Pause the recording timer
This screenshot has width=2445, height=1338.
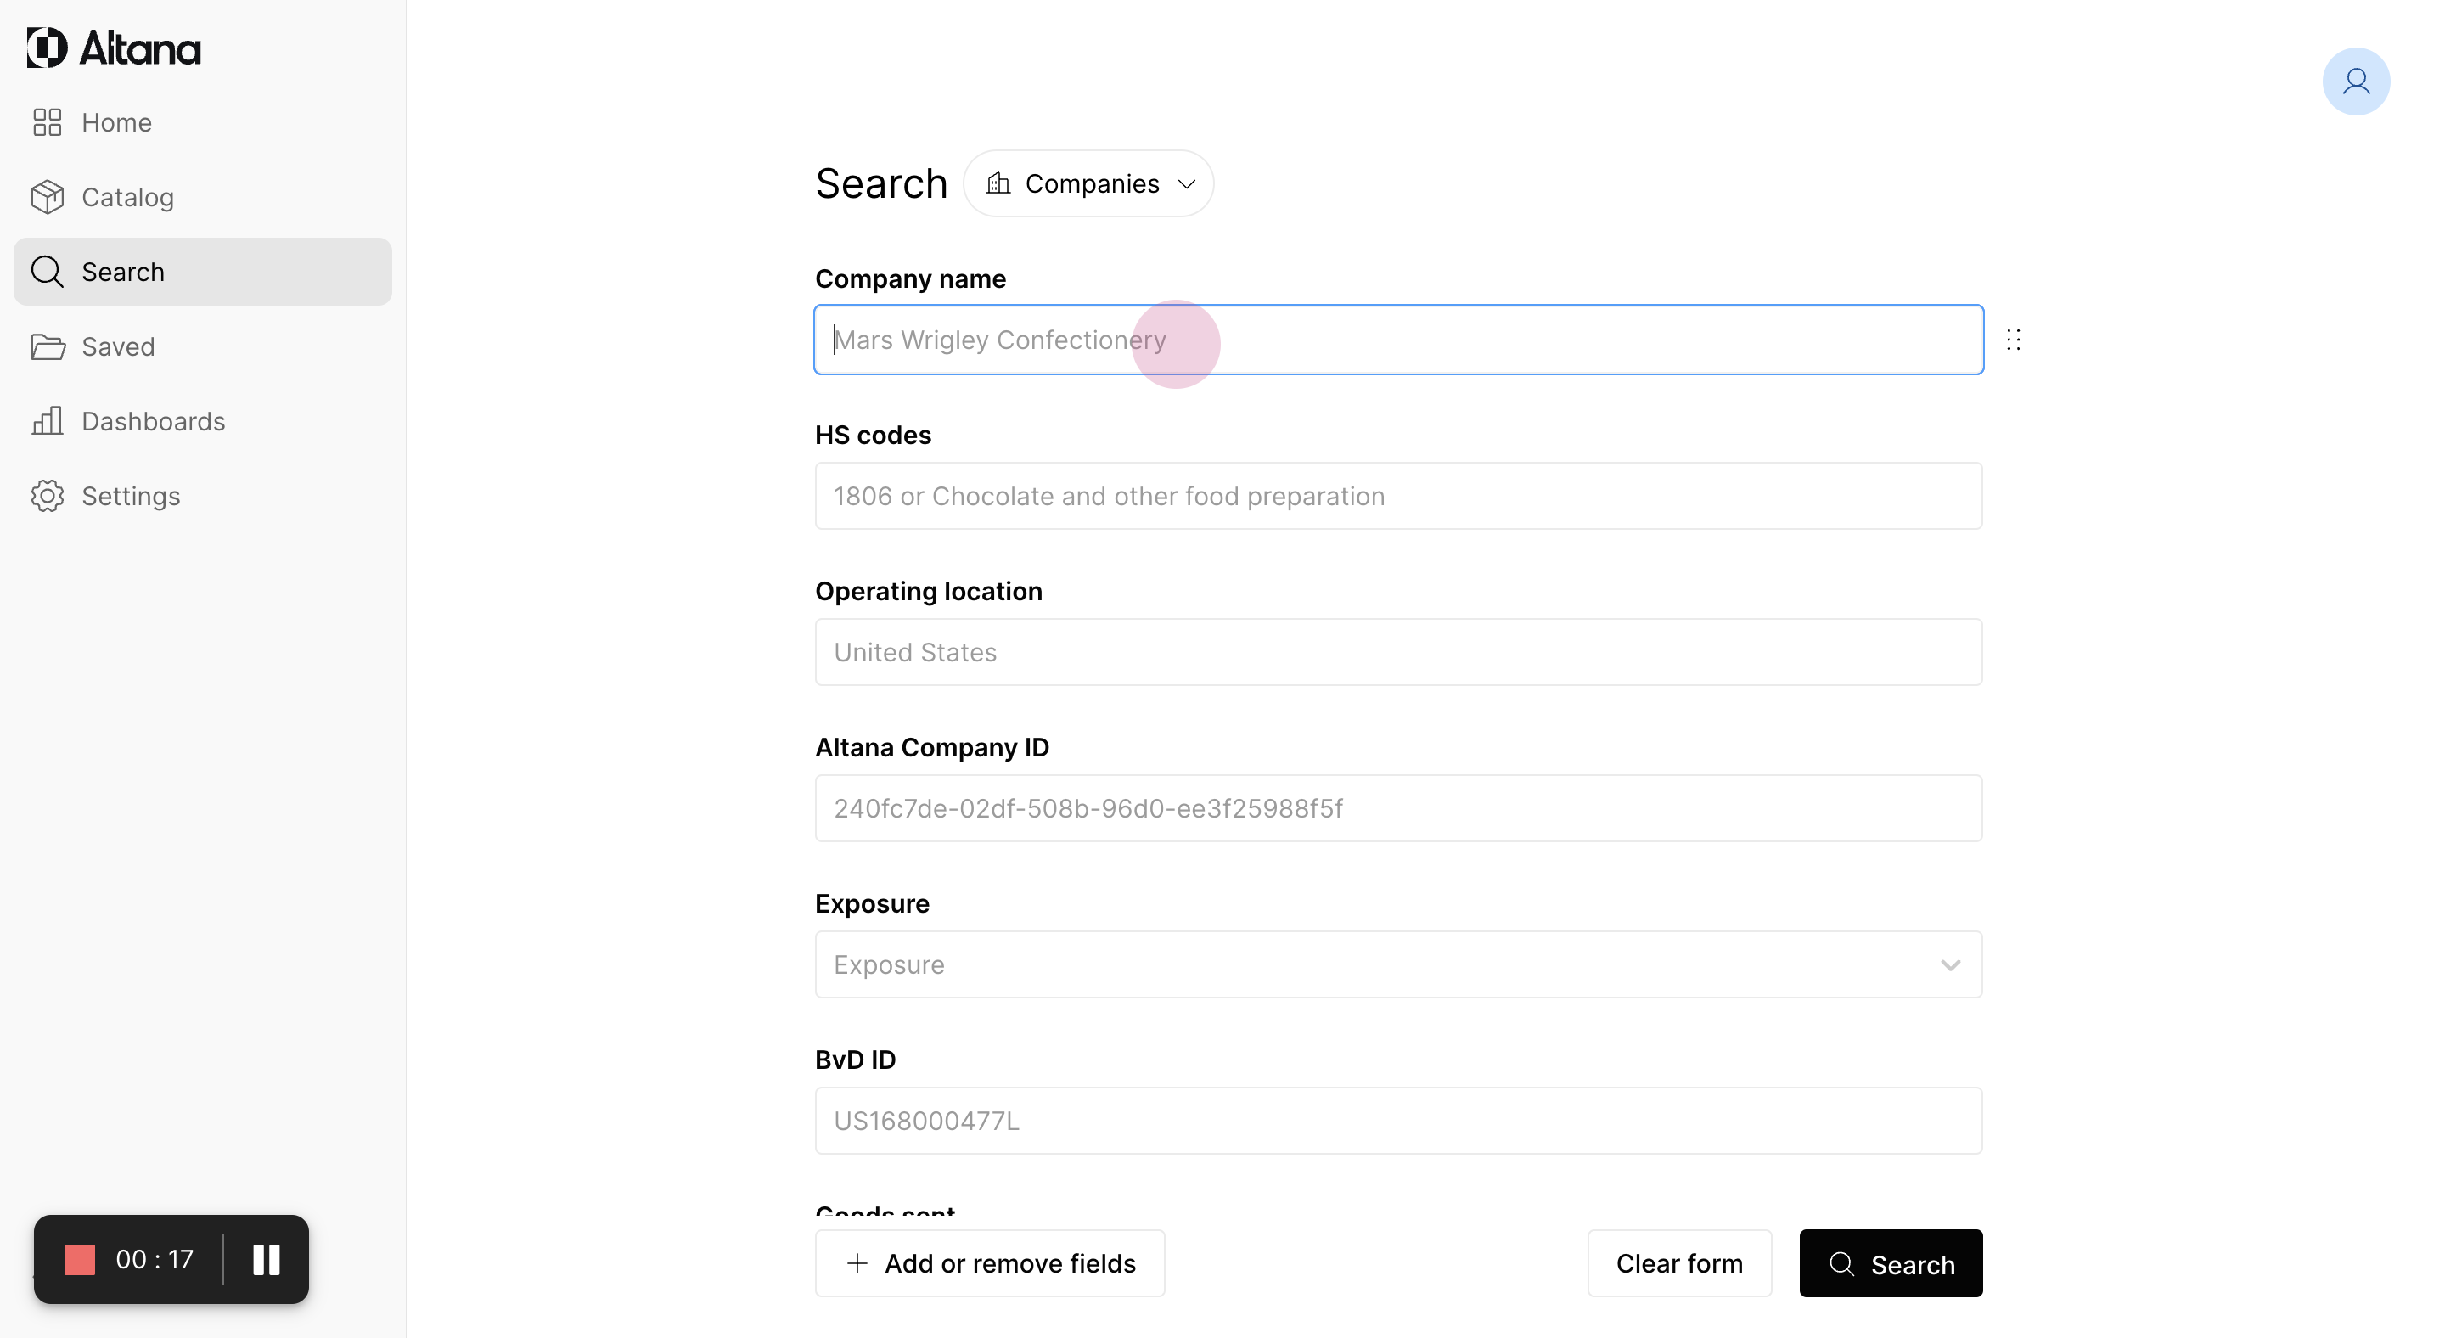click(266, 1259)
